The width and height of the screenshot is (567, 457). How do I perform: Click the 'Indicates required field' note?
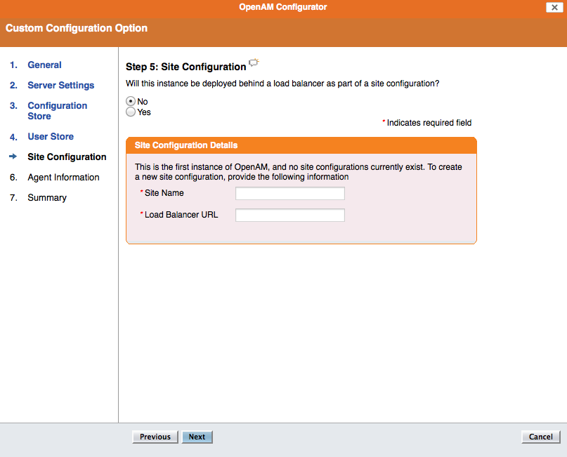pyautogui.click(x=426, y=123)
